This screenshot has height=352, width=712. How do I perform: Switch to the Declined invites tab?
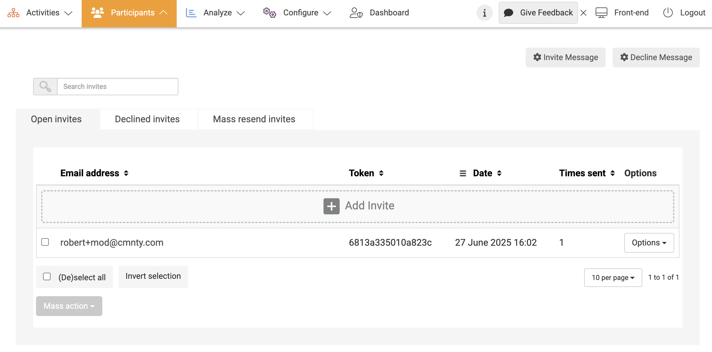(147, 119)
